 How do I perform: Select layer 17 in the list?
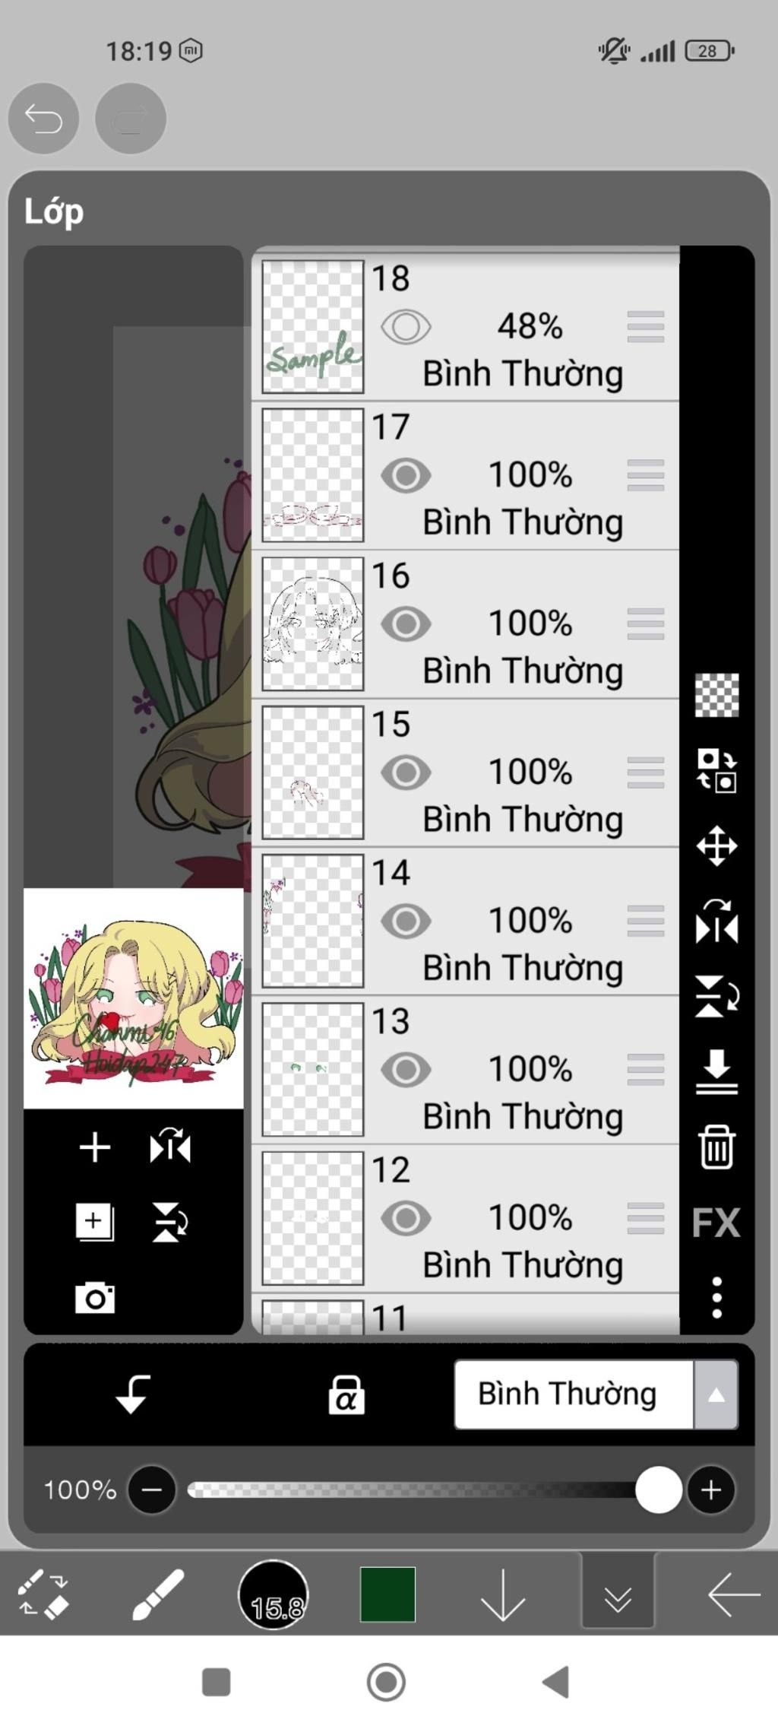(x=465, y=475)
